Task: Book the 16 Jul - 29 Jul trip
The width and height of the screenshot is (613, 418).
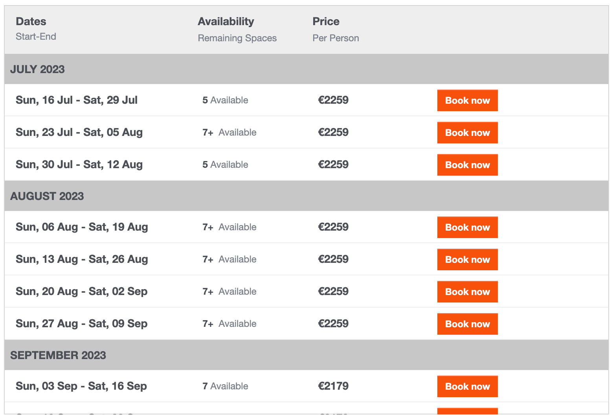Action: (x=467, y=100)
